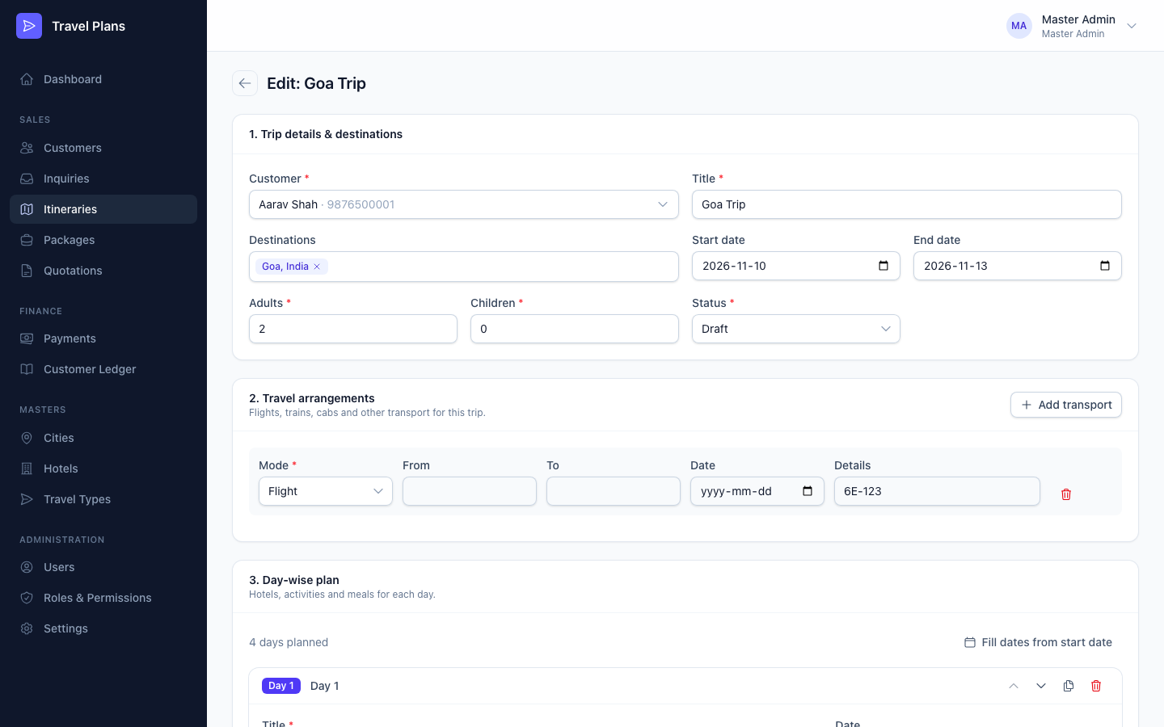Click the Start date field 2026-11-10
Screen dimensions: 1164x727
click(x=796, y=266)
